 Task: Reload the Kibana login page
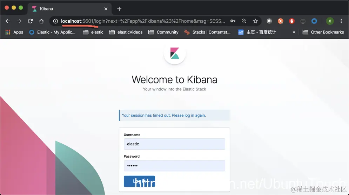tap(30, 21)
